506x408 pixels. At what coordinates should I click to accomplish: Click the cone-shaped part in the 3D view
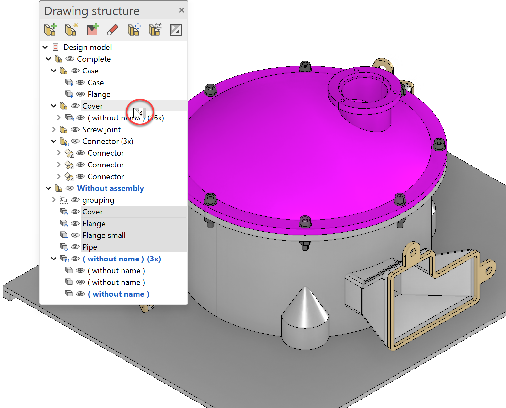305,313
